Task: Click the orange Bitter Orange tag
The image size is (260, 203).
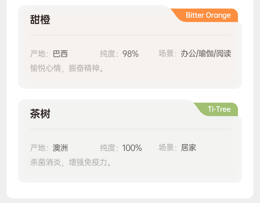Action: pyautogui.click(x=208, y=15)
